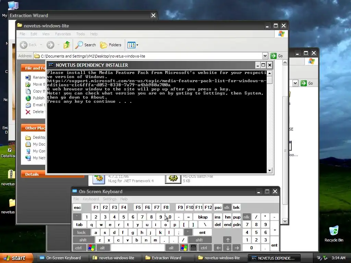Open the Recycle Bin desktop icon
Screen dimensions: 351x263
tap(334, 234)
